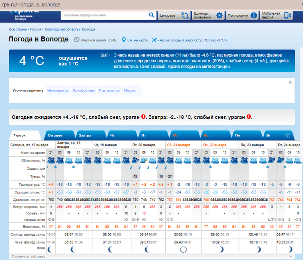The height and width of the screenshot is (260, 303).
Task: Open breadcrumb link Вологда
Action: coord(88,29)
